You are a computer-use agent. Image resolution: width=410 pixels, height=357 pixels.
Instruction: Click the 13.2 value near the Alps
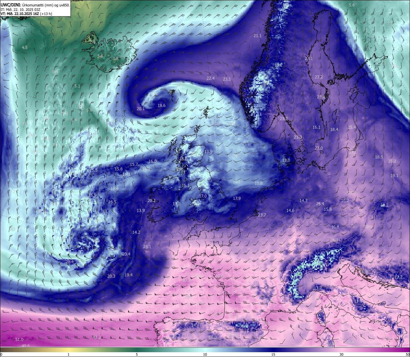point(318,288)
